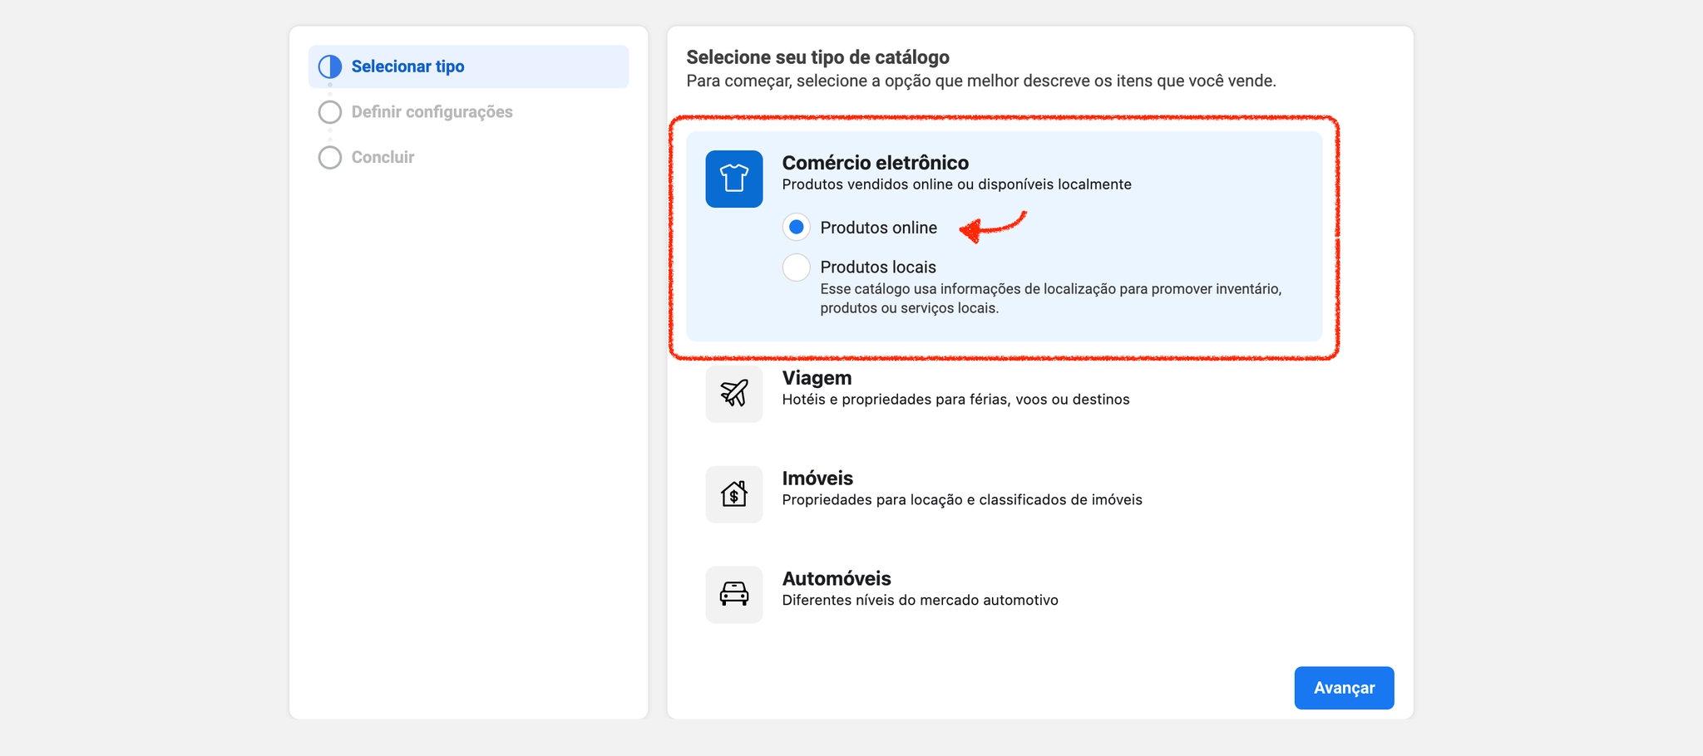Click the Produtos online label text
This screenshot has height=756, width=1703.
(878, 228)
